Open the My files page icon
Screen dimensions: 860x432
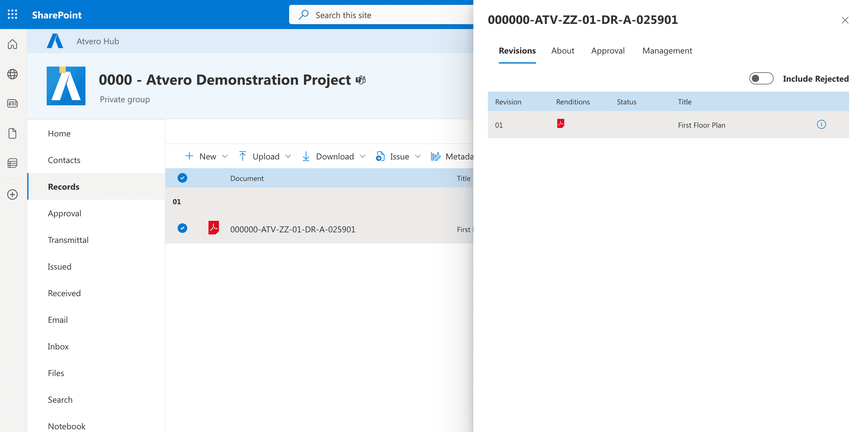[x=12, y=133]
